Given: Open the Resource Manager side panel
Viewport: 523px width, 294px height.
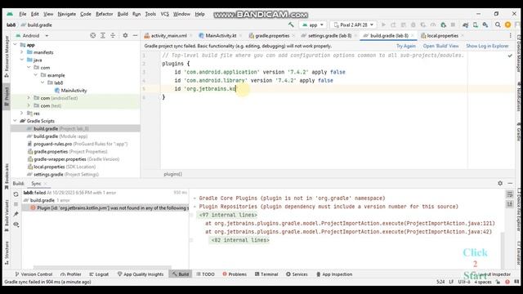Looking at the screenshot, I should point(7,56).
